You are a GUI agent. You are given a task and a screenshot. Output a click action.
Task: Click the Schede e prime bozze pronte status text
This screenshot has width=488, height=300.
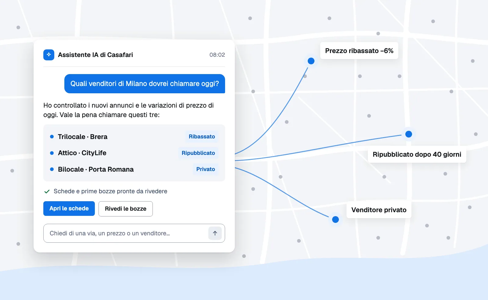pos(110,191)
